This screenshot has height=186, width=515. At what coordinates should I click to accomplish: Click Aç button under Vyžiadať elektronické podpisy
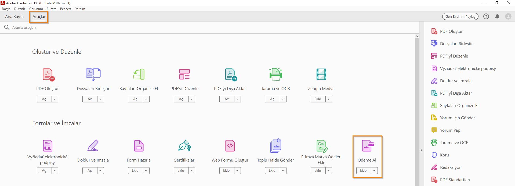tap(44, 171)
